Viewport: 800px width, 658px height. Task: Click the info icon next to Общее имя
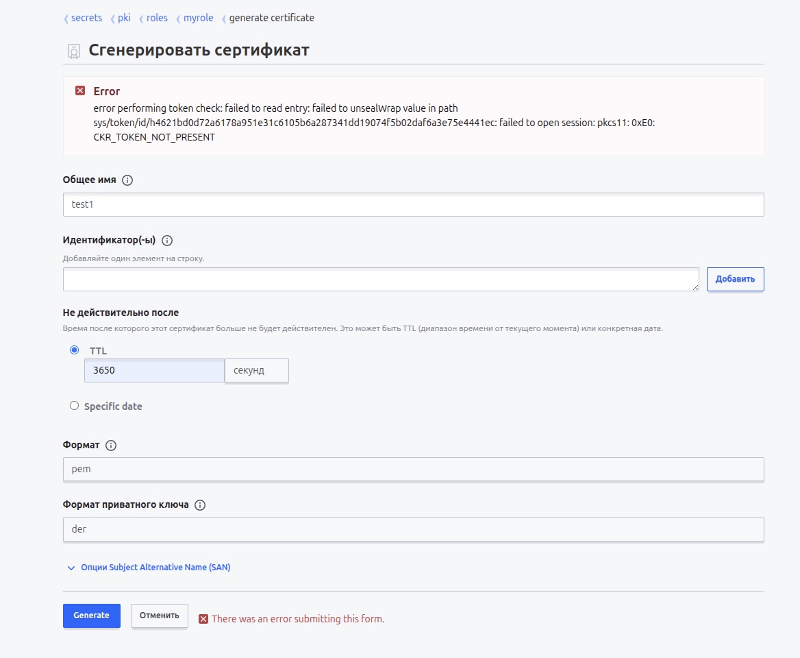click(127, 180)
